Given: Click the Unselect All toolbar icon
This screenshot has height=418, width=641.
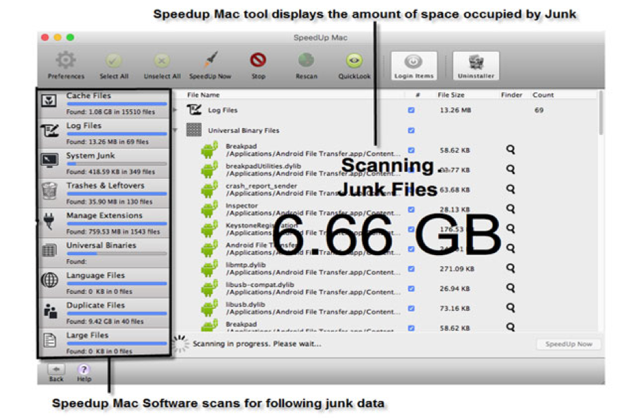Looking at the screenshot, I should tap(162, 62).
